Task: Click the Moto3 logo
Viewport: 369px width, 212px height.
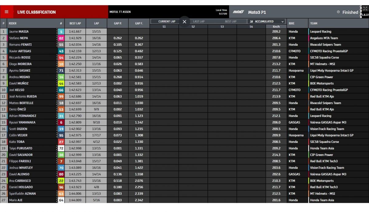Action: [238, 12]
